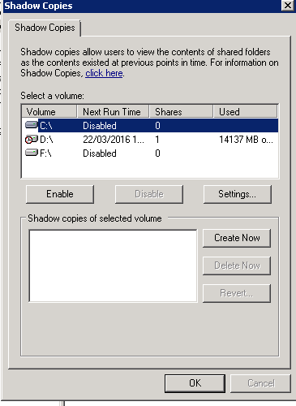Sort by Used column header
This screenshot has height=406, width=296.
click(x=246, y=111)
